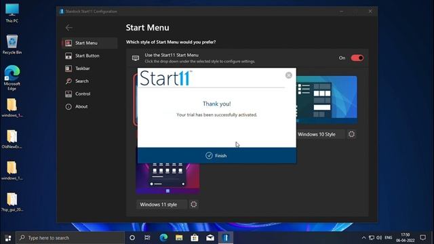The image size is (434, 244).
Task: Open the Start Button sidebar section
Action: point(90,56)
